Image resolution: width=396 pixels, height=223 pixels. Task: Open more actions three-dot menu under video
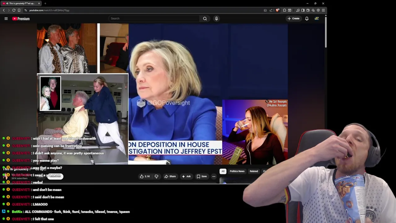tap(213, 177)
